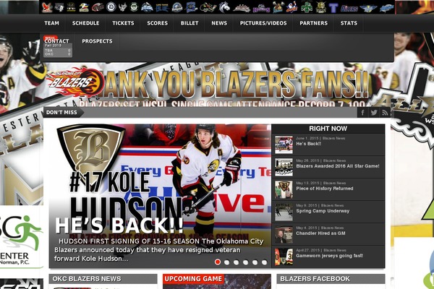This screenshot has height=289, width=434.
Task: Click the 'UPCOMING GAME' section header
Action: pos(193,279)
